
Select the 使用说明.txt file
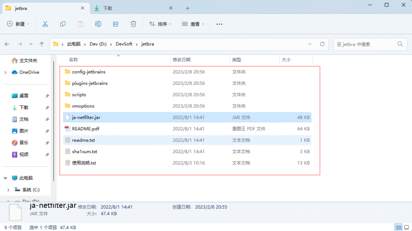84,163
